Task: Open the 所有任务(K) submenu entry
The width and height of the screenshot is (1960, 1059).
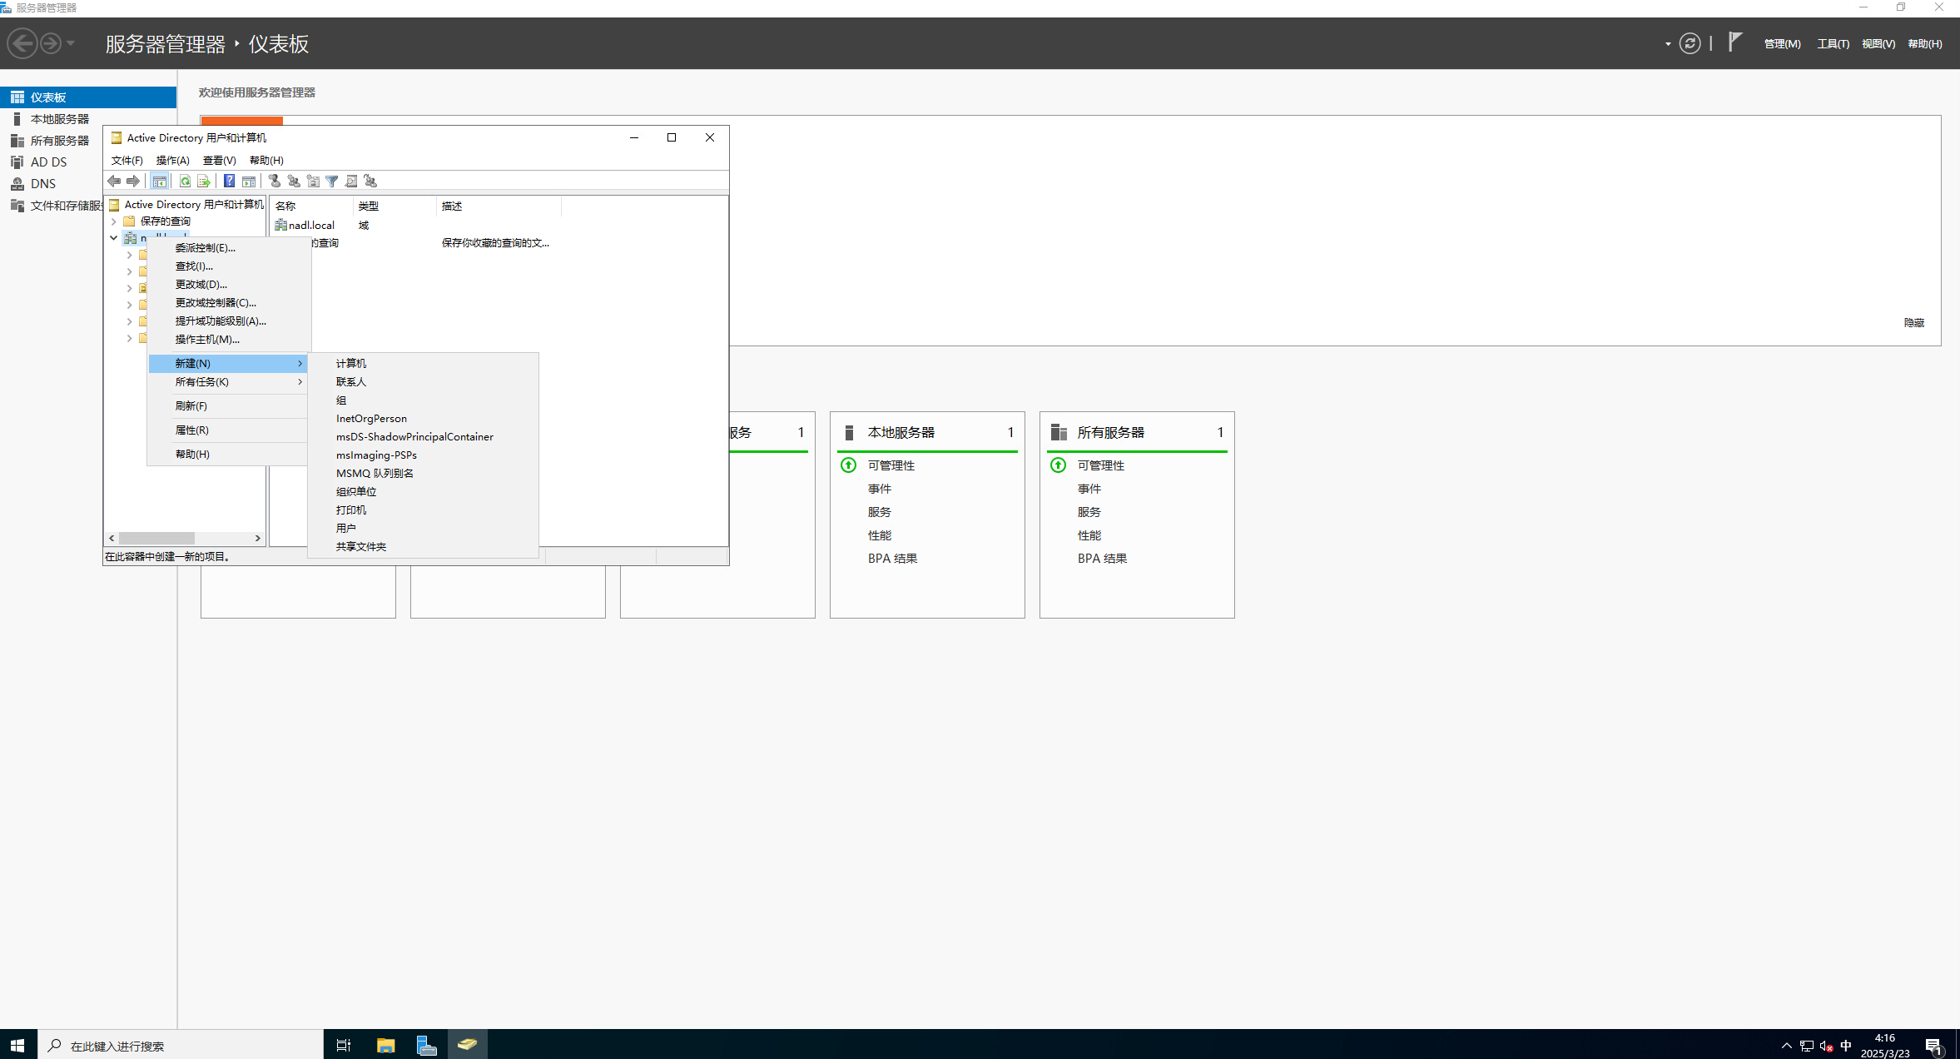Action: click(x=228, y=382)
